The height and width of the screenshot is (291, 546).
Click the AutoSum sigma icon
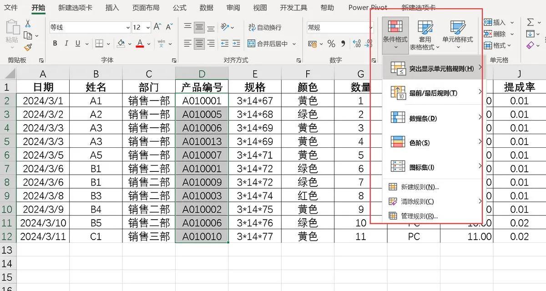click(530, 22)
